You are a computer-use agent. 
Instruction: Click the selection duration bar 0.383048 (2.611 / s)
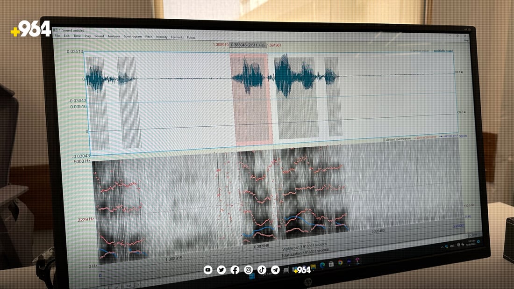248,45
